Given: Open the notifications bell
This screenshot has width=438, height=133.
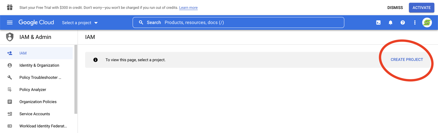Looking at the screenshot, I should pyautogui.click(x=390, y=23).
